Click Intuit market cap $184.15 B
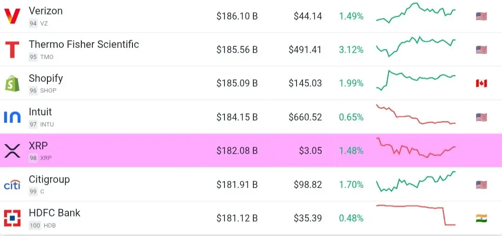The height and width of the screenshot is (236, 502). [237, 117]
